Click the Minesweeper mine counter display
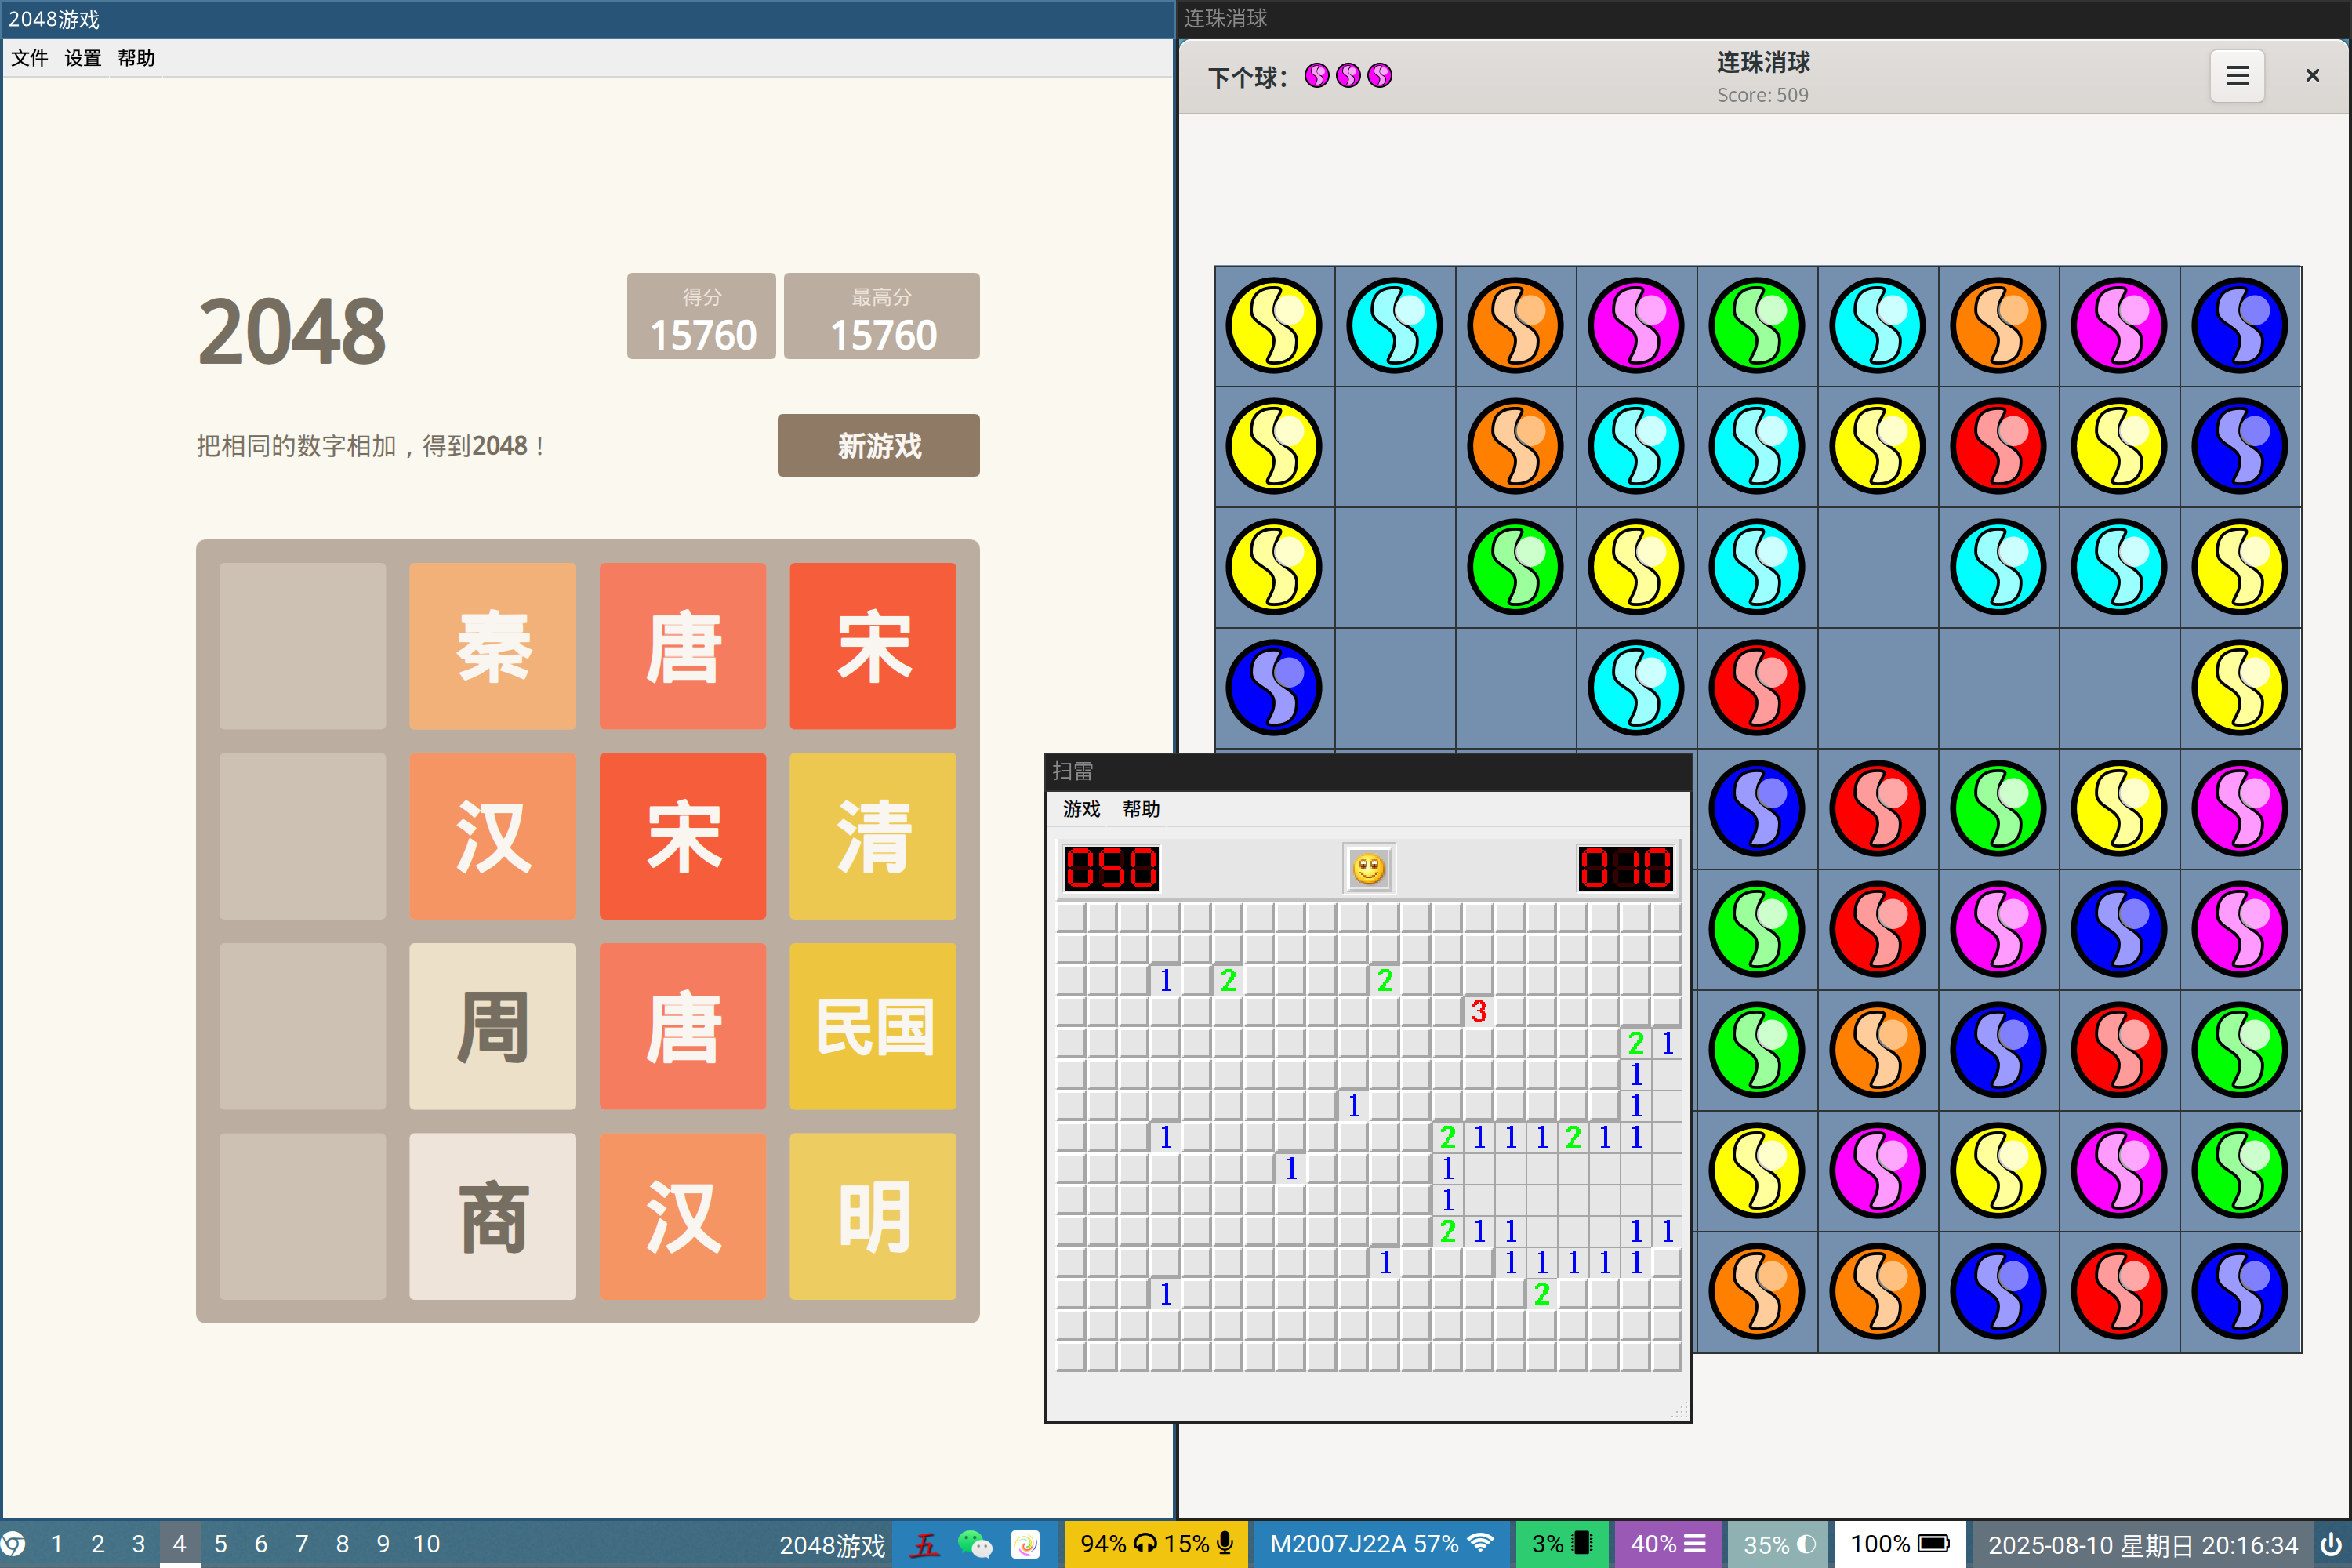The width and height of the screenshot is (2352, 1568). [1111, 868]
